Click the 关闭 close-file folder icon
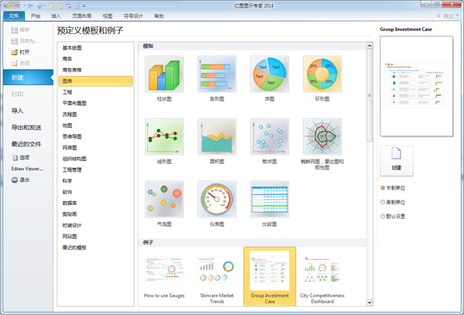Viewport: 464px width, 315px height. coord(14,63)
